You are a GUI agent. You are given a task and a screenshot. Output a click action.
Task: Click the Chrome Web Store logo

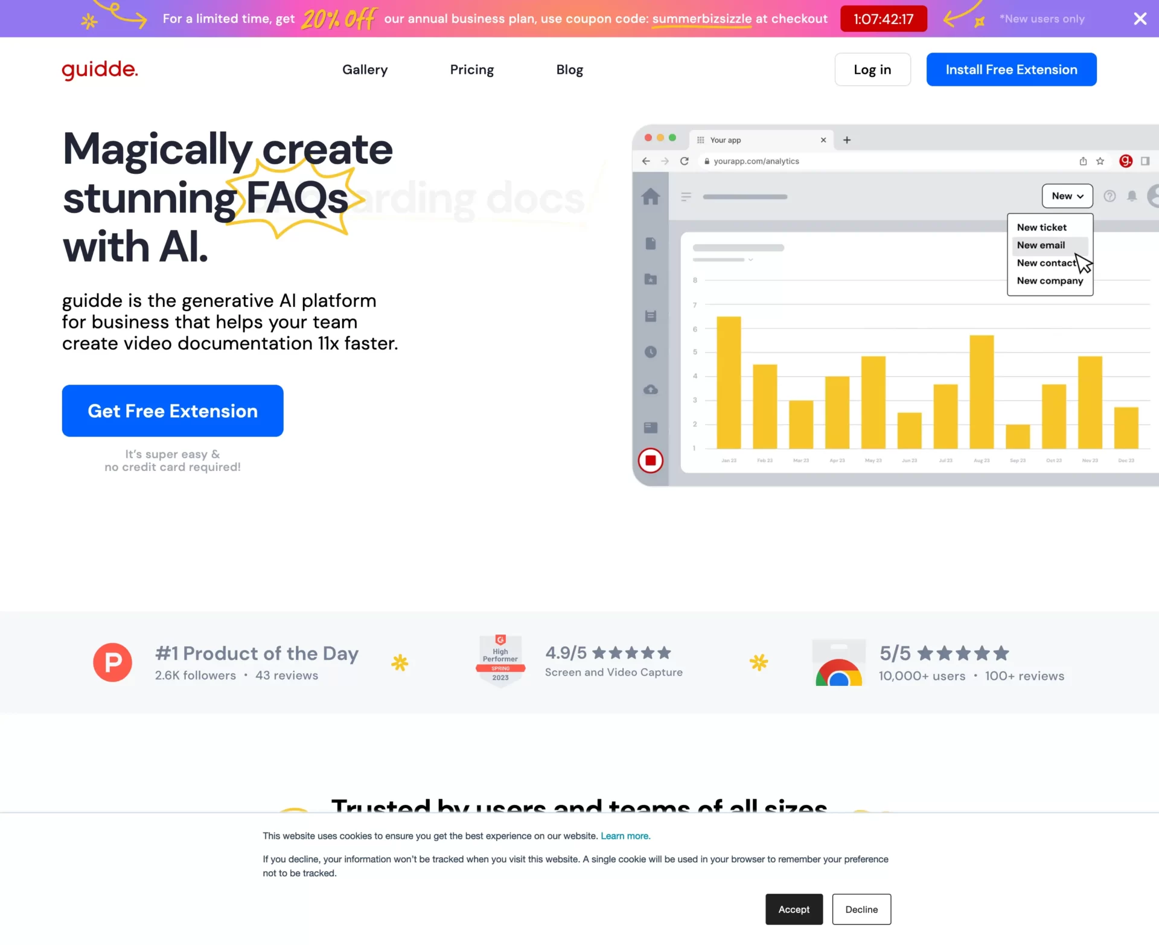838,663
